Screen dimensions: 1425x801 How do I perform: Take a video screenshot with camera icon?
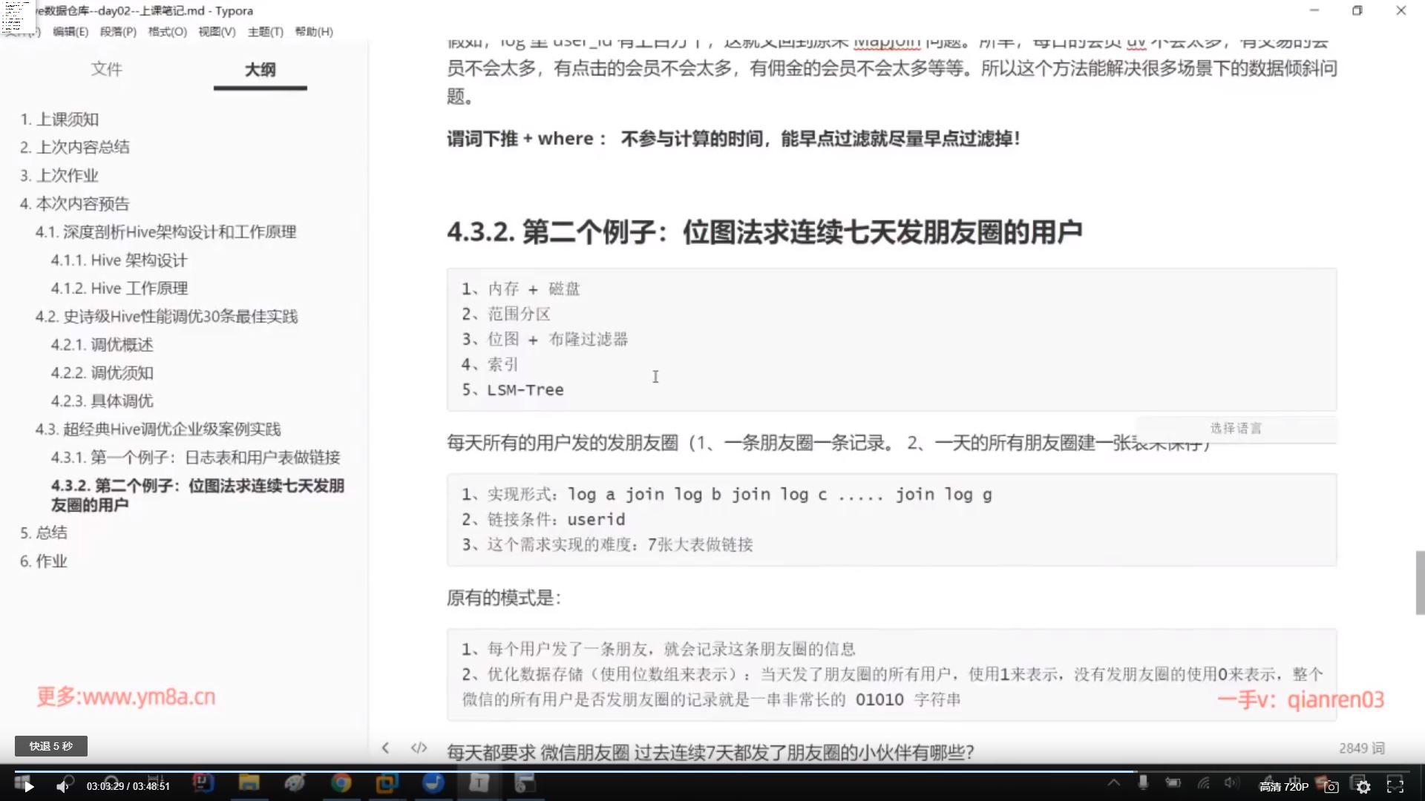pyautogui.click(x=1331, y=787)
